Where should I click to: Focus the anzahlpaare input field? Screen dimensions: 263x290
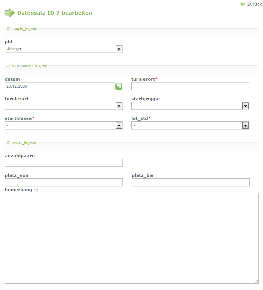[63, 163]
